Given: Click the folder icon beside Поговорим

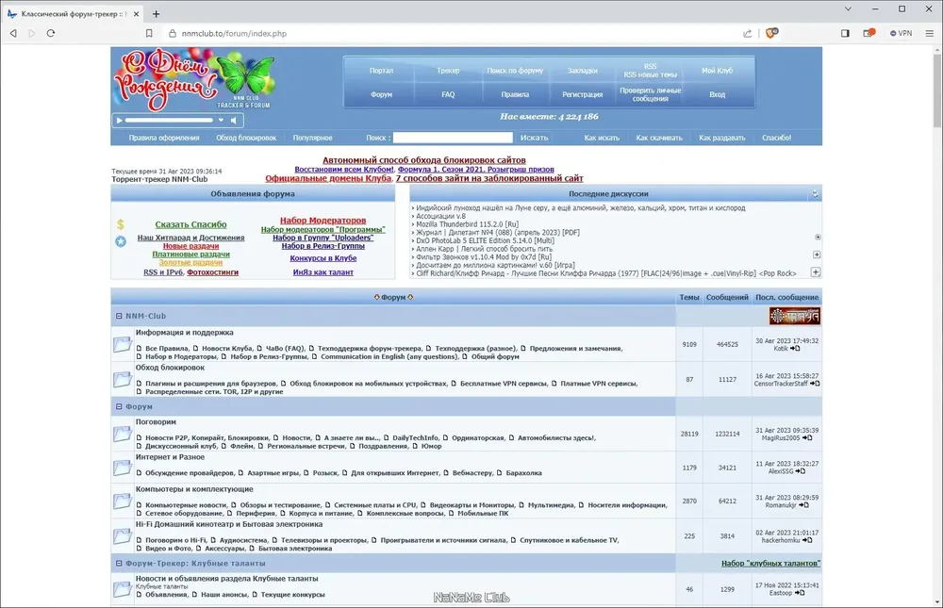Looking at the screenshot, I should (122, 434).
